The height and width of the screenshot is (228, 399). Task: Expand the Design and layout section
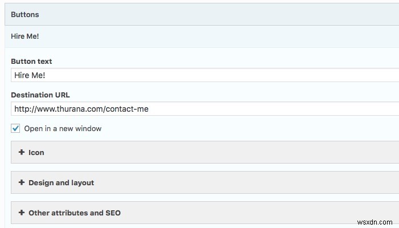click(61, 183)
